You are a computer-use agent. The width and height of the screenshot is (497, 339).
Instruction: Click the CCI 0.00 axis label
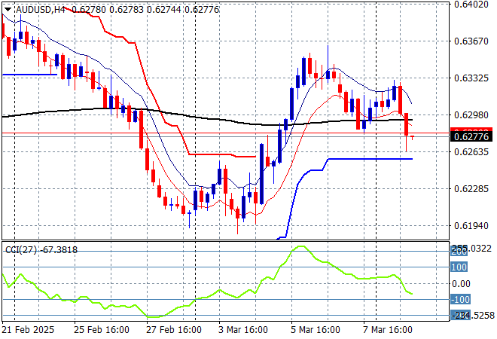tap(461, 283)
